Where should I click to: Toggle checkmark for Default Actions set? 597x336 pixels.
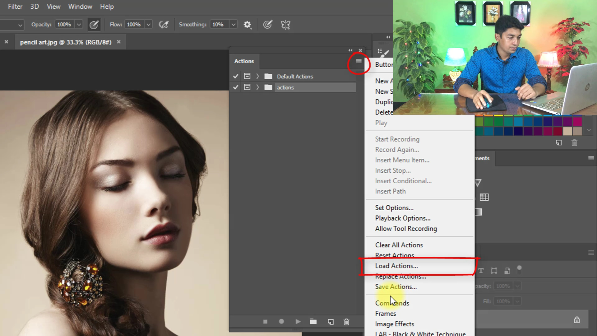click(x=236, y=76)
